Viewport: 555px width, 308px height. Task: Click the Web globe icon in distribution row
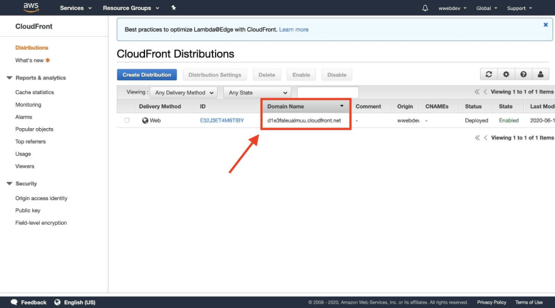(x=145, y=121)
